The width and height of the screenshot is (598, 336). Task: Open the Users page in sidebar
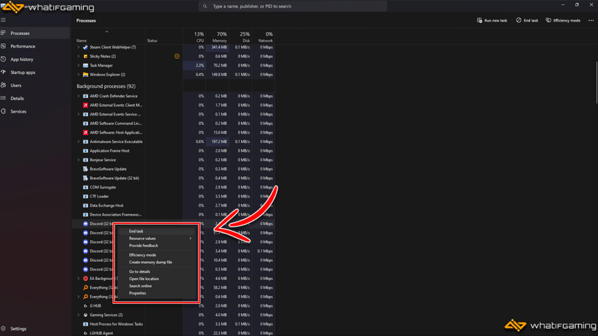[16, 85]
